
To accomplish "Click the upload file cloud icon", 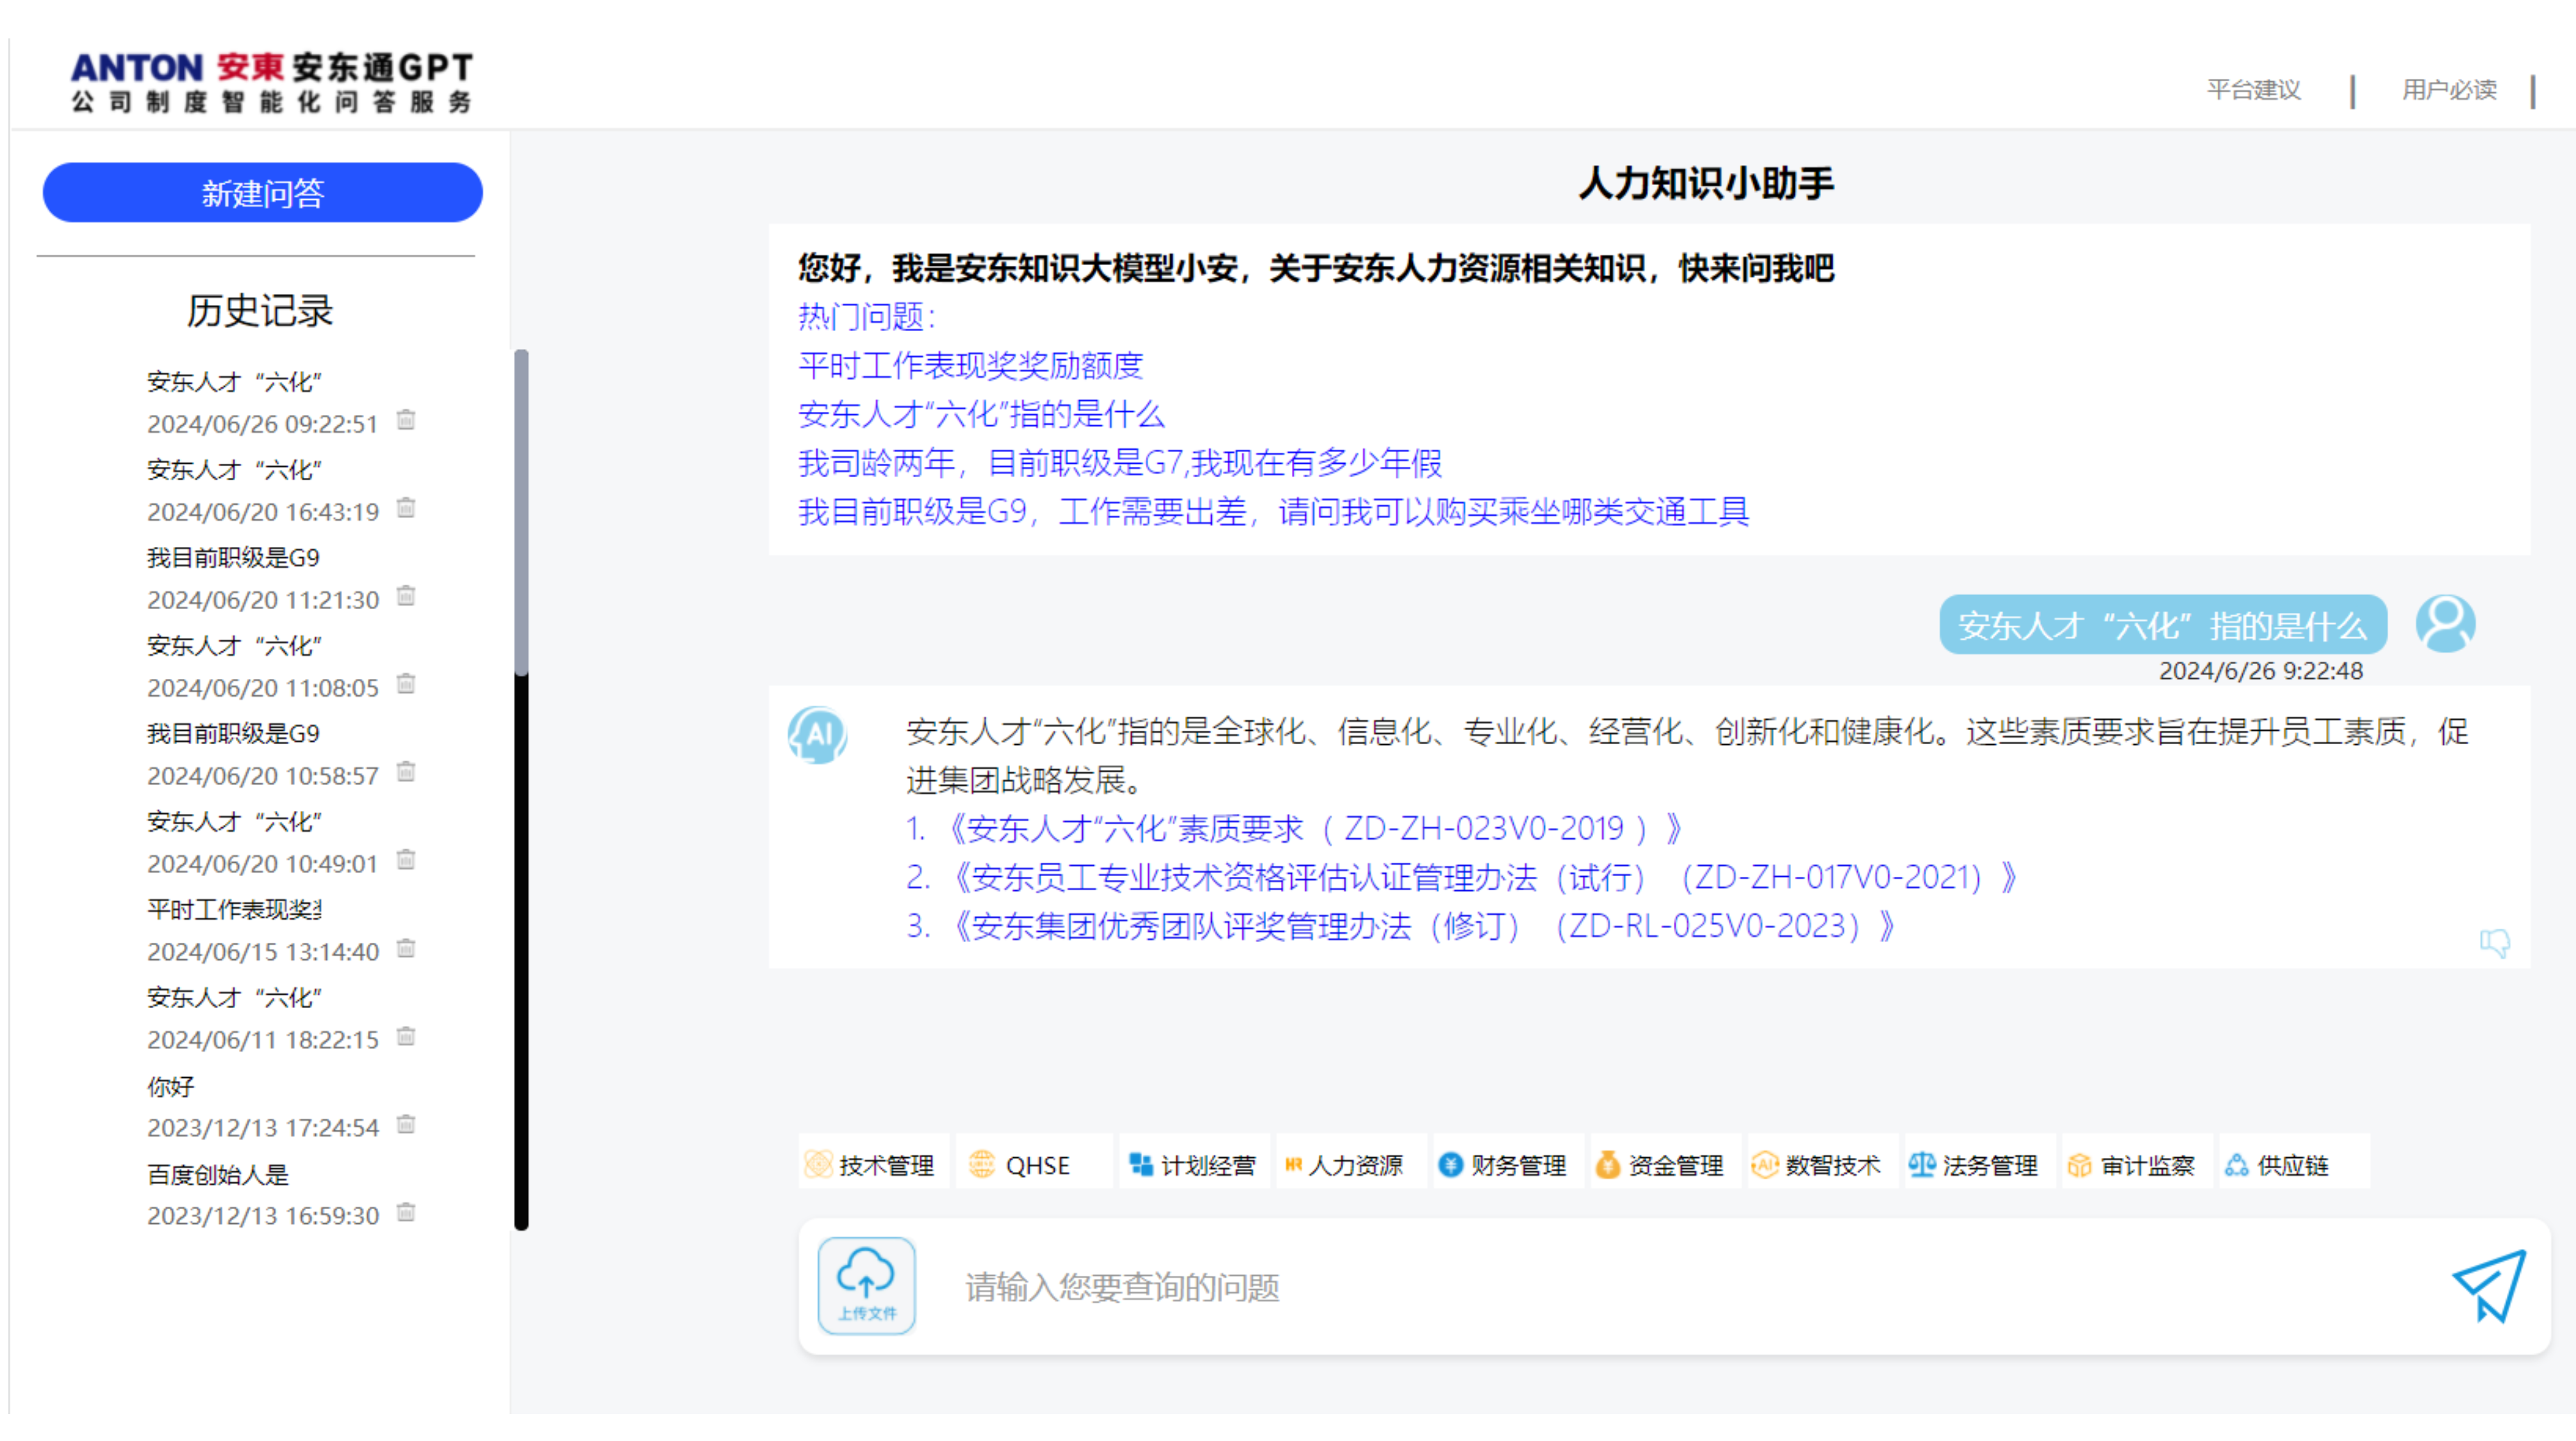I will click(x=866, y=1285).
